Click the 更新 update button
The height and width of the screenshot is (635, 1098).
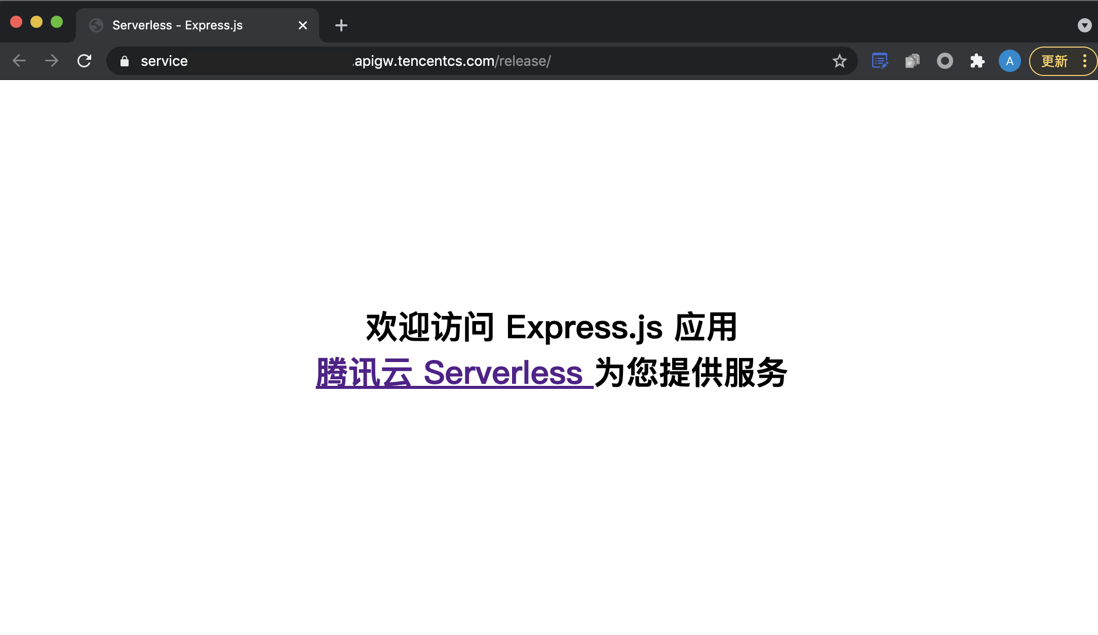pos(1054,61)
